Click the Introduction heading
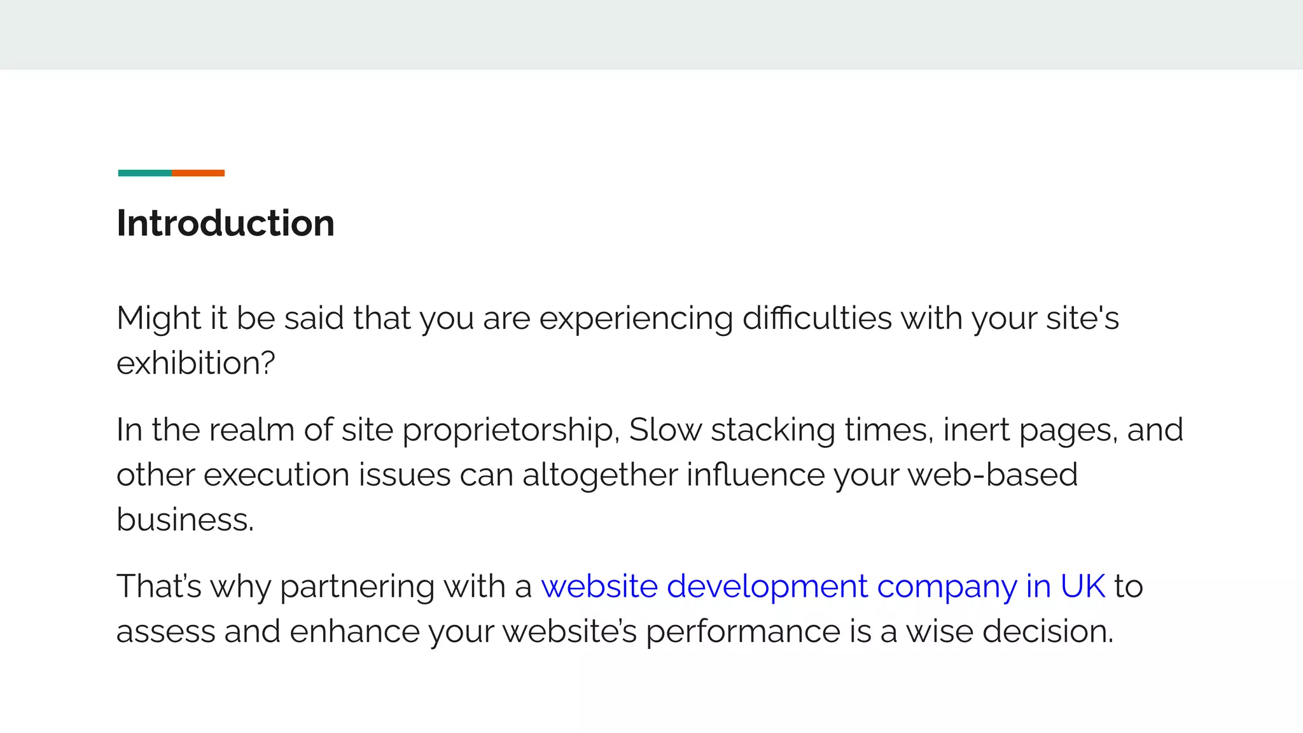 coord(225,223)
